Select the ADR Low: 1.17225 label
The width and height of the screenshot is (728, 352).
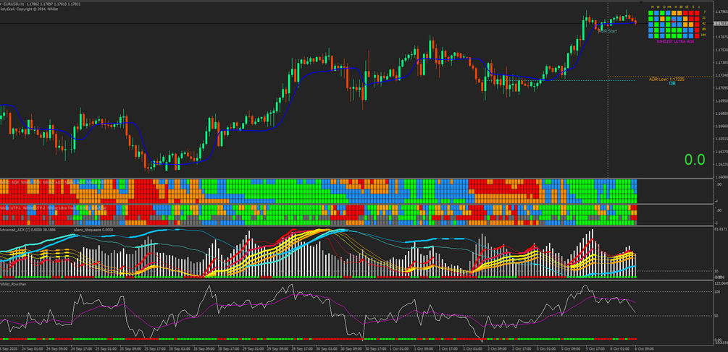666,80
